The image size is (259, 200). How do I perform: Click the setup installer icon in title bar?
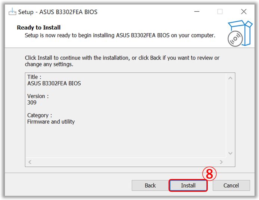(12, 12)
